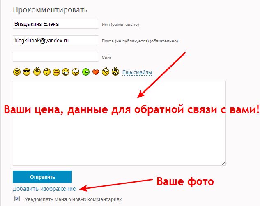Insert the shocked open-mouth emoticon
This screenshot has width=260, height=206.
pyautogui.click(x=76, y=72)
